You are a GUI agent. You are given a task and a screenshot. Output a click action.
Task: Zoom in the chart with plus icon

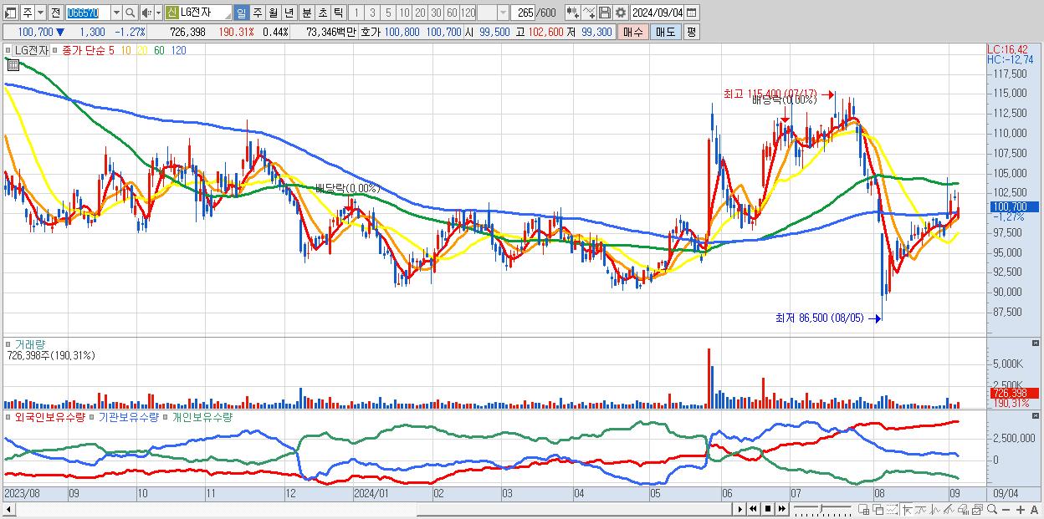(1021, 509)
